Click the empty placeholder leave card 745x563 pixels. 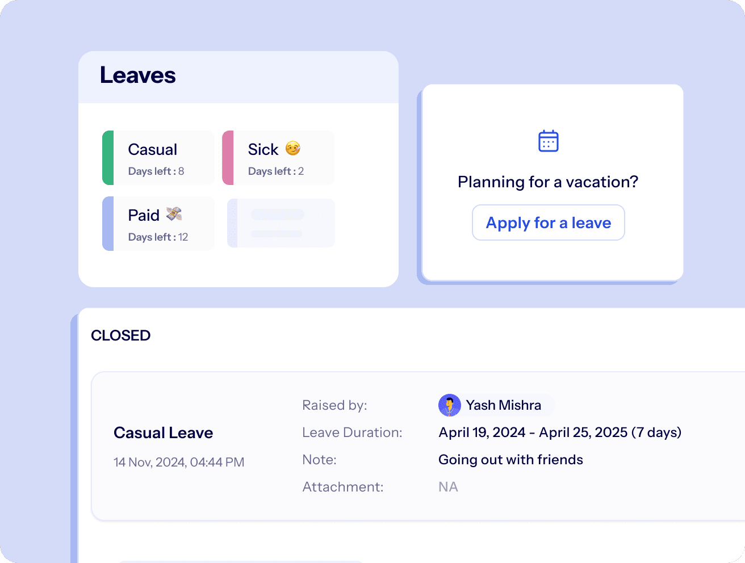(x=281, y=223)
